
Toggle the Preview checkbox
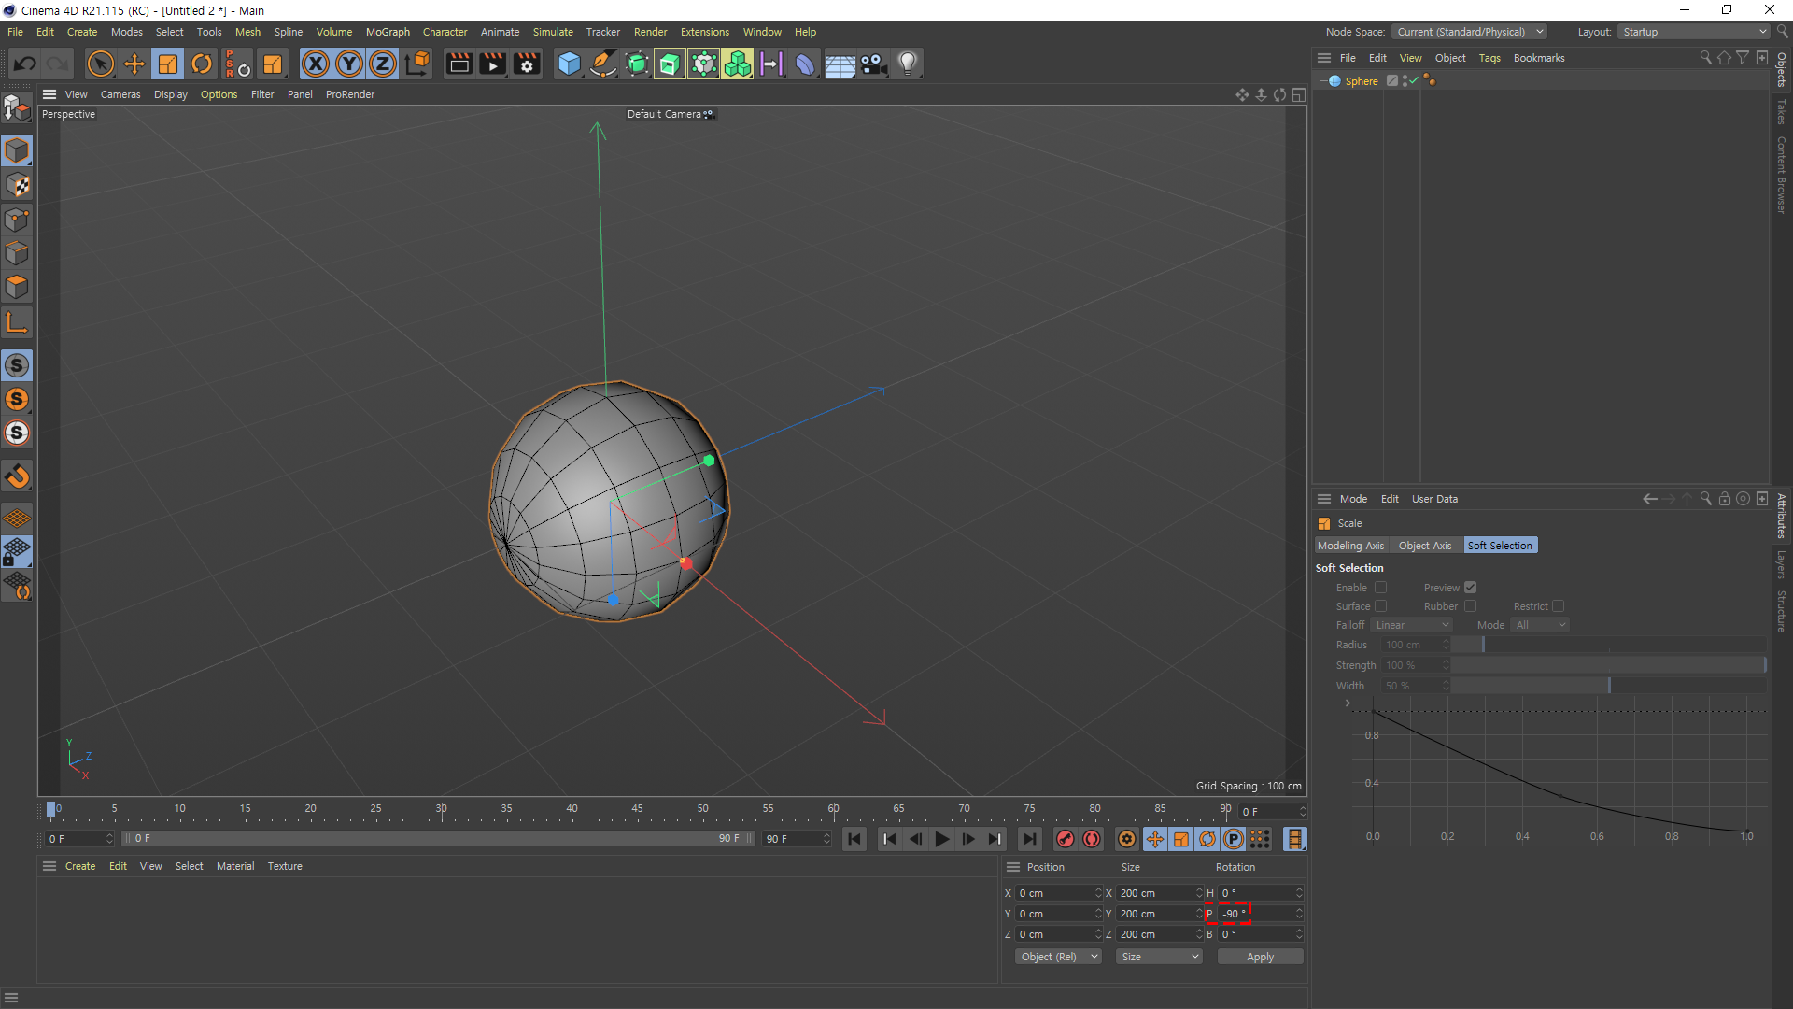pos(1470,588)
